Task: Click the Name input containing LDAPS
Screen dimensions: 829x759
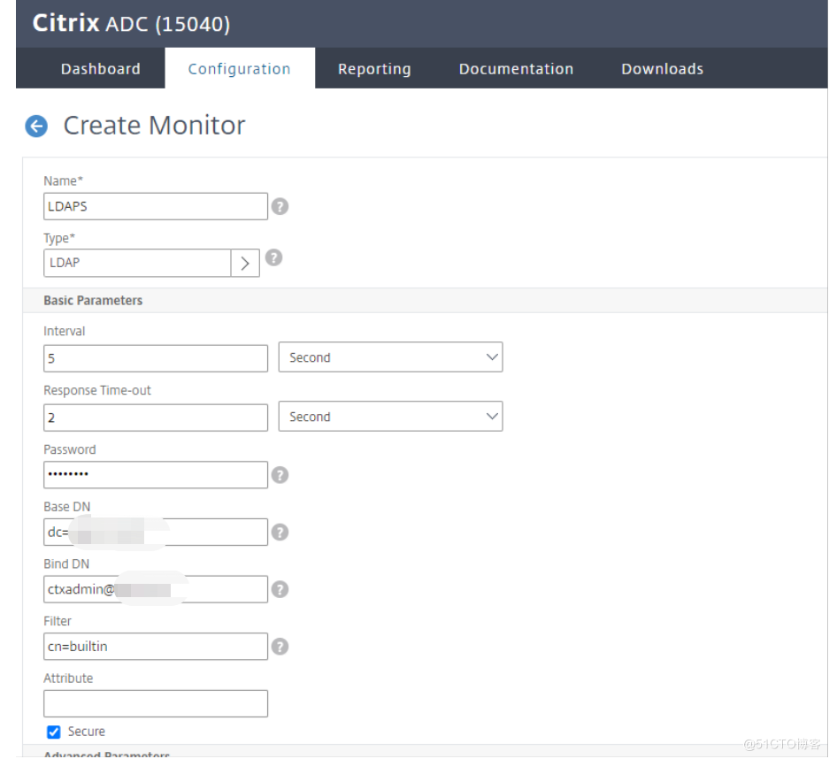Action: (x=156, y=207)
